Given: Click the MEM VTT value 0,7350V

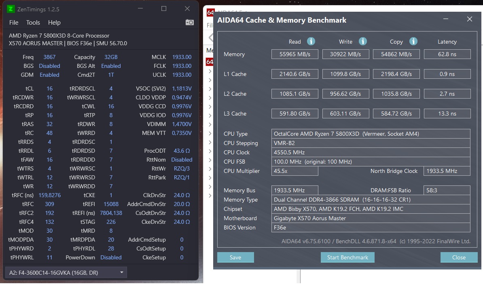Looking at the screenshot, I should tap(182, 133).
